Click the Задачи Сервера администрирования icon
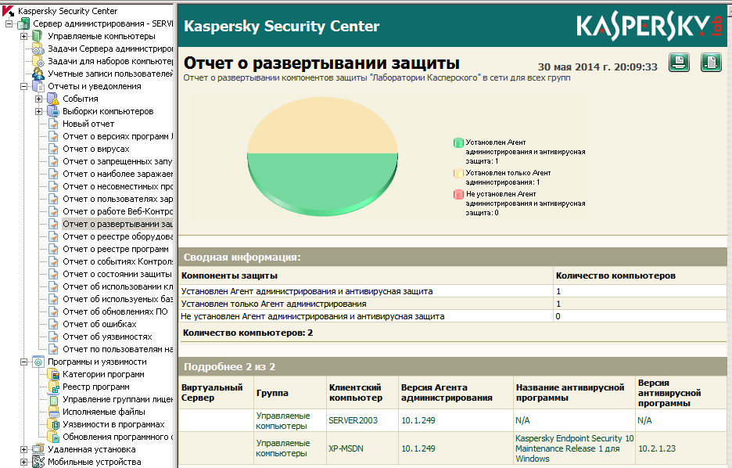 tap(38, 49)
